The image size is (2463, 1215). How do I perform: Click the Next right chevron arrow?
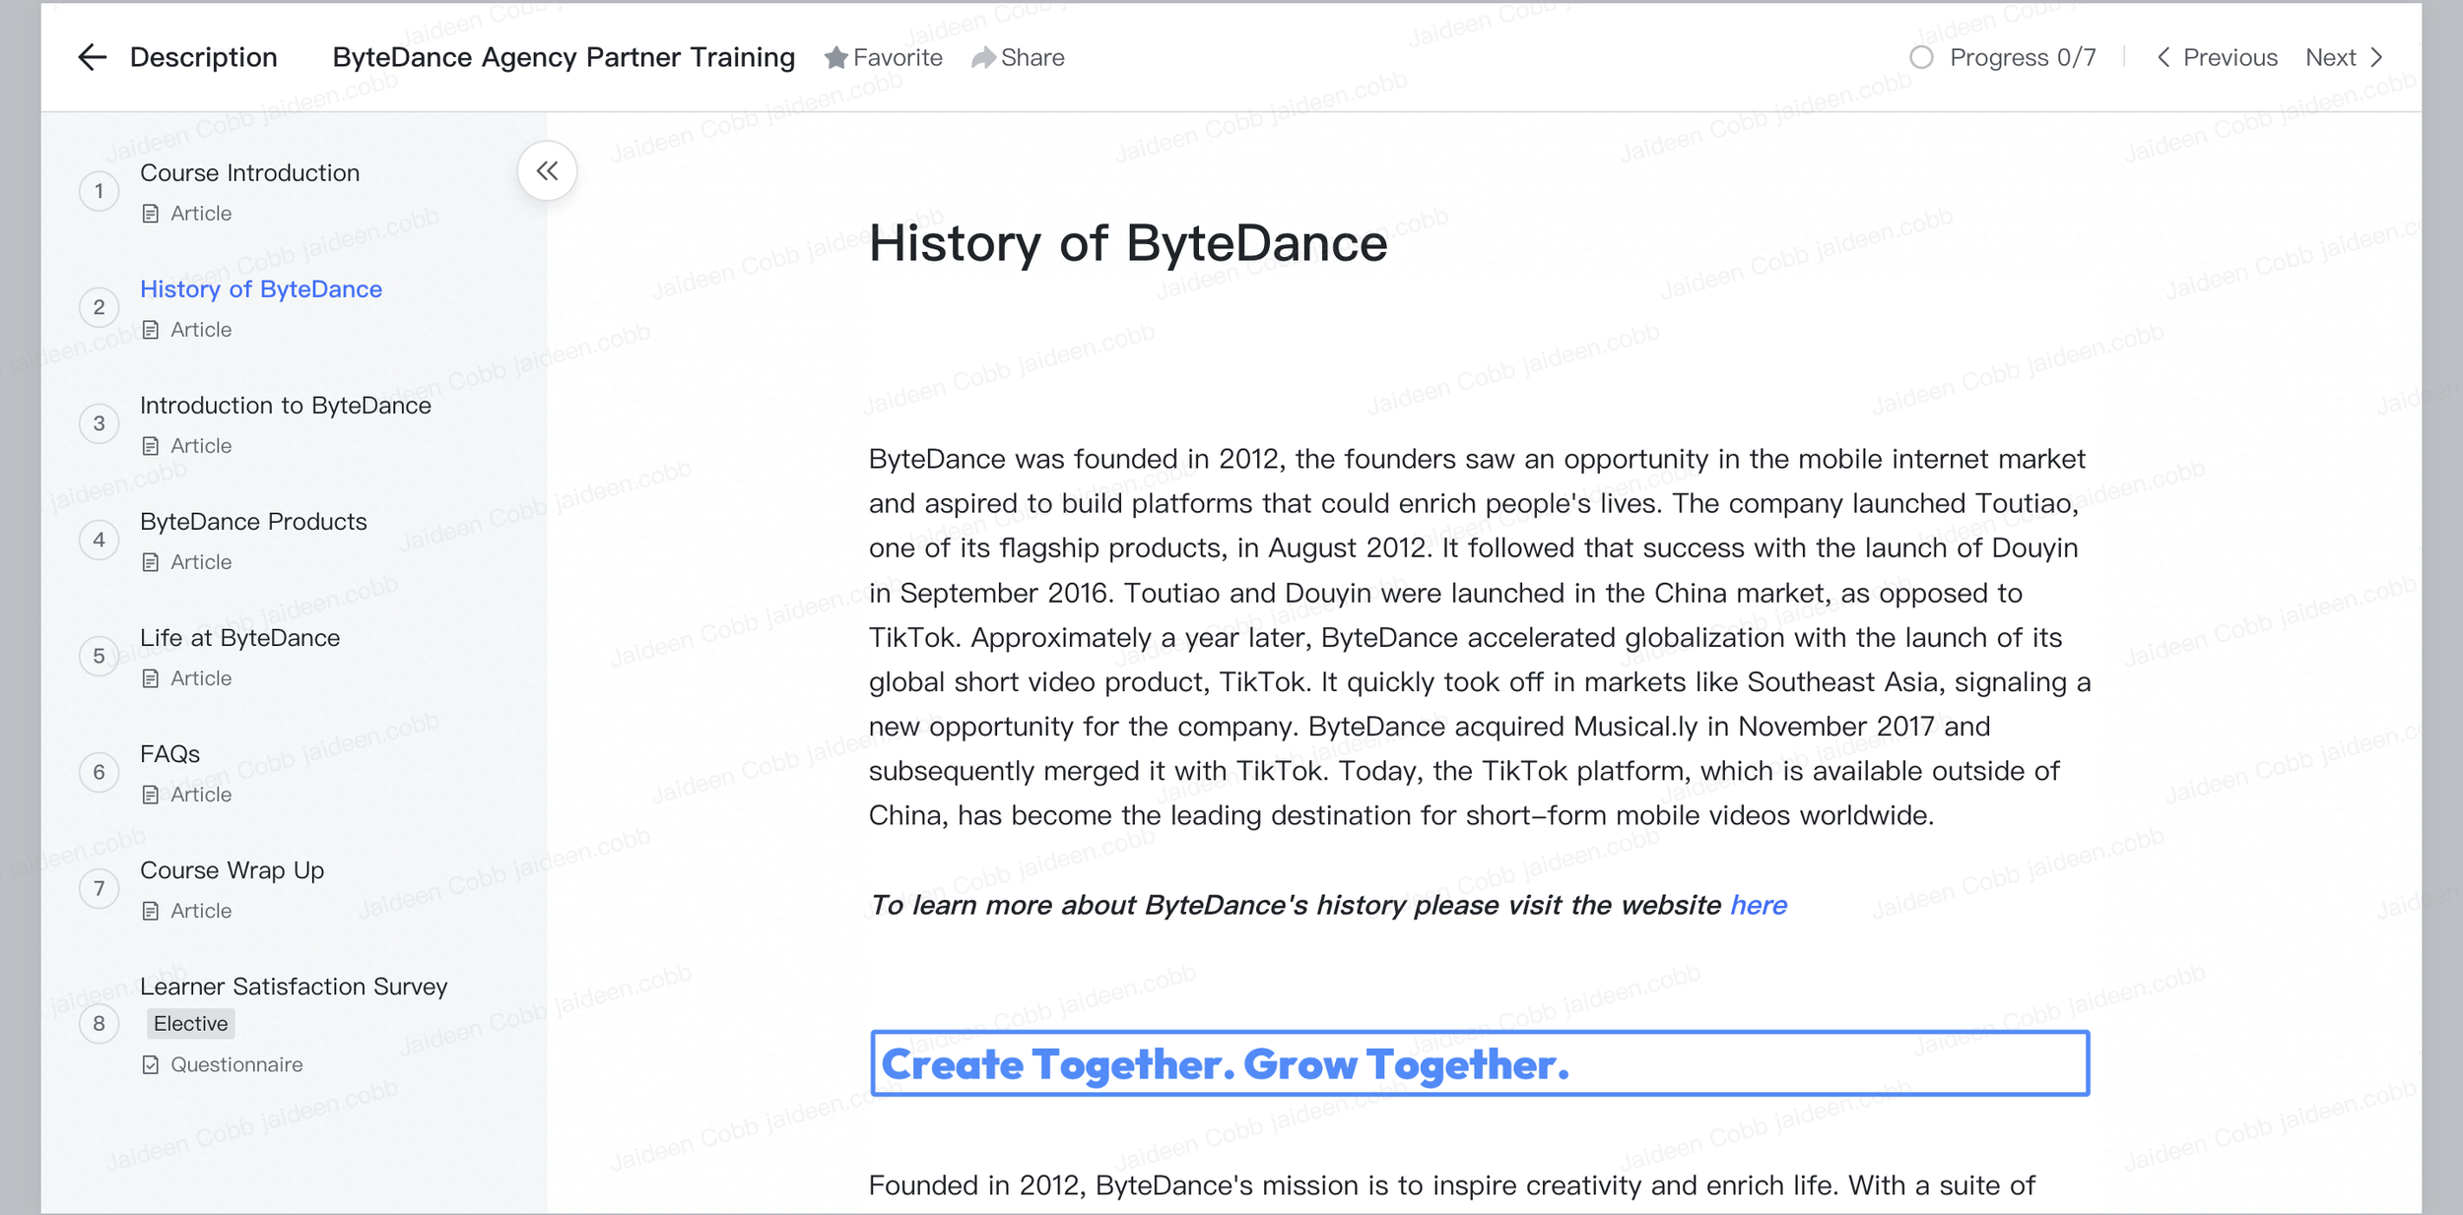pyautogui.click(x=2377, y=57)
